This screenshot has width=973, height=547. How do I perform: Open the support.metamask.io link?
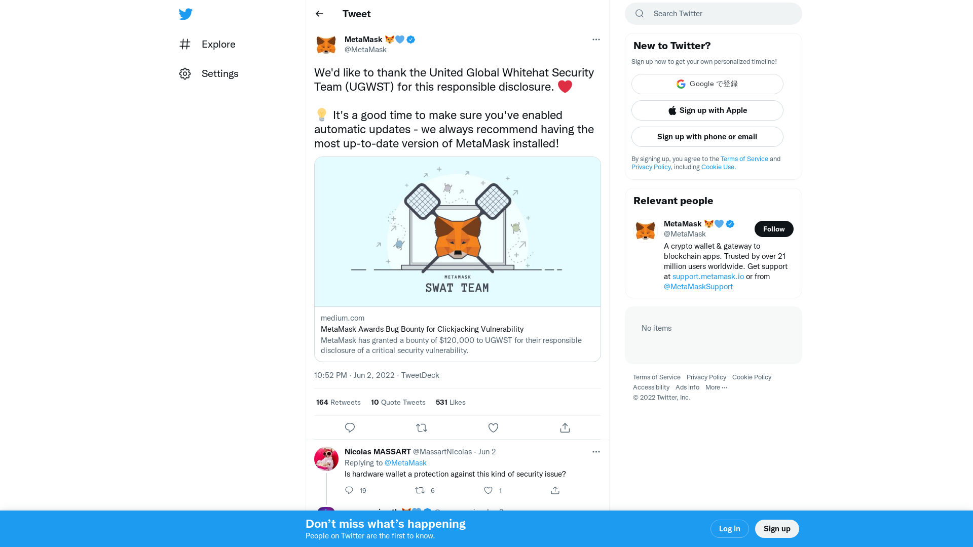tap(707, 277)
